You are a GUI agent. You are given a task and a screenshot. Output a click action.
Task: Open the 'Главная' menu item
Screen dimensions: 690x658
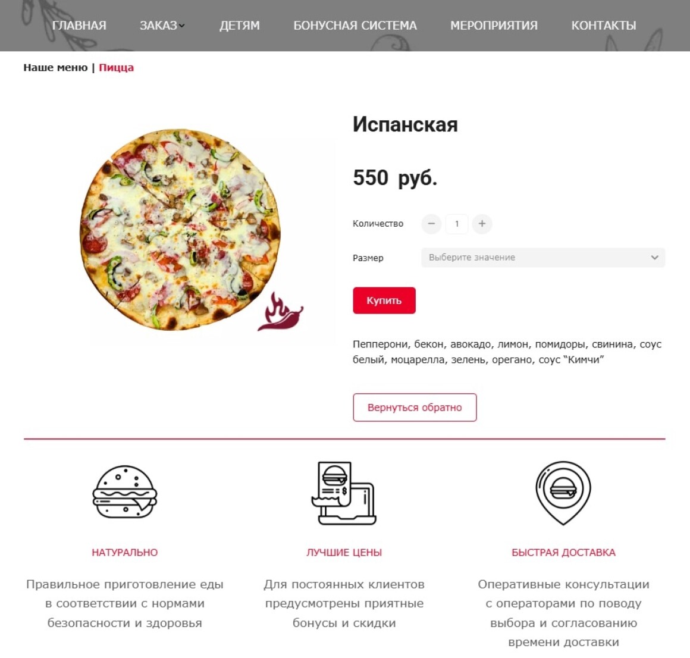[x=79, y=26]
